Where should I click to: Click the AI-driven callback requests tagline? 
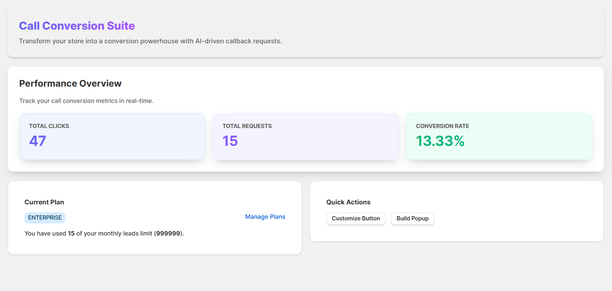[150, 41]
